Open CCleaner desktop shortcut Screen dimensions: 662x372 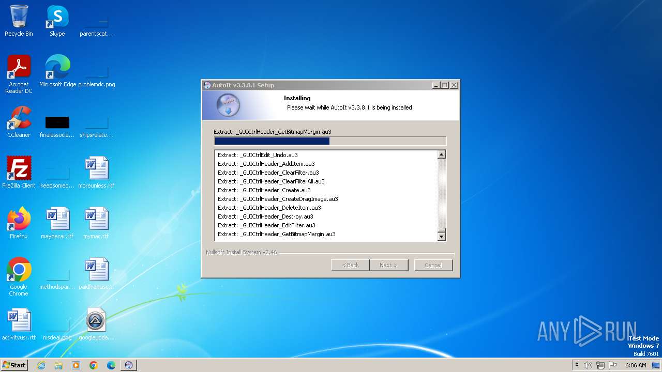(19, 122)
